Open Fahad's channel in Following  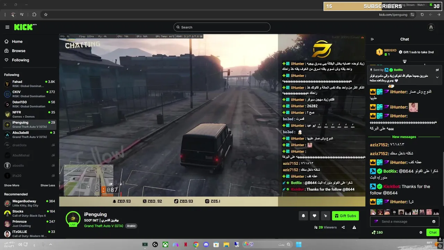29,84
